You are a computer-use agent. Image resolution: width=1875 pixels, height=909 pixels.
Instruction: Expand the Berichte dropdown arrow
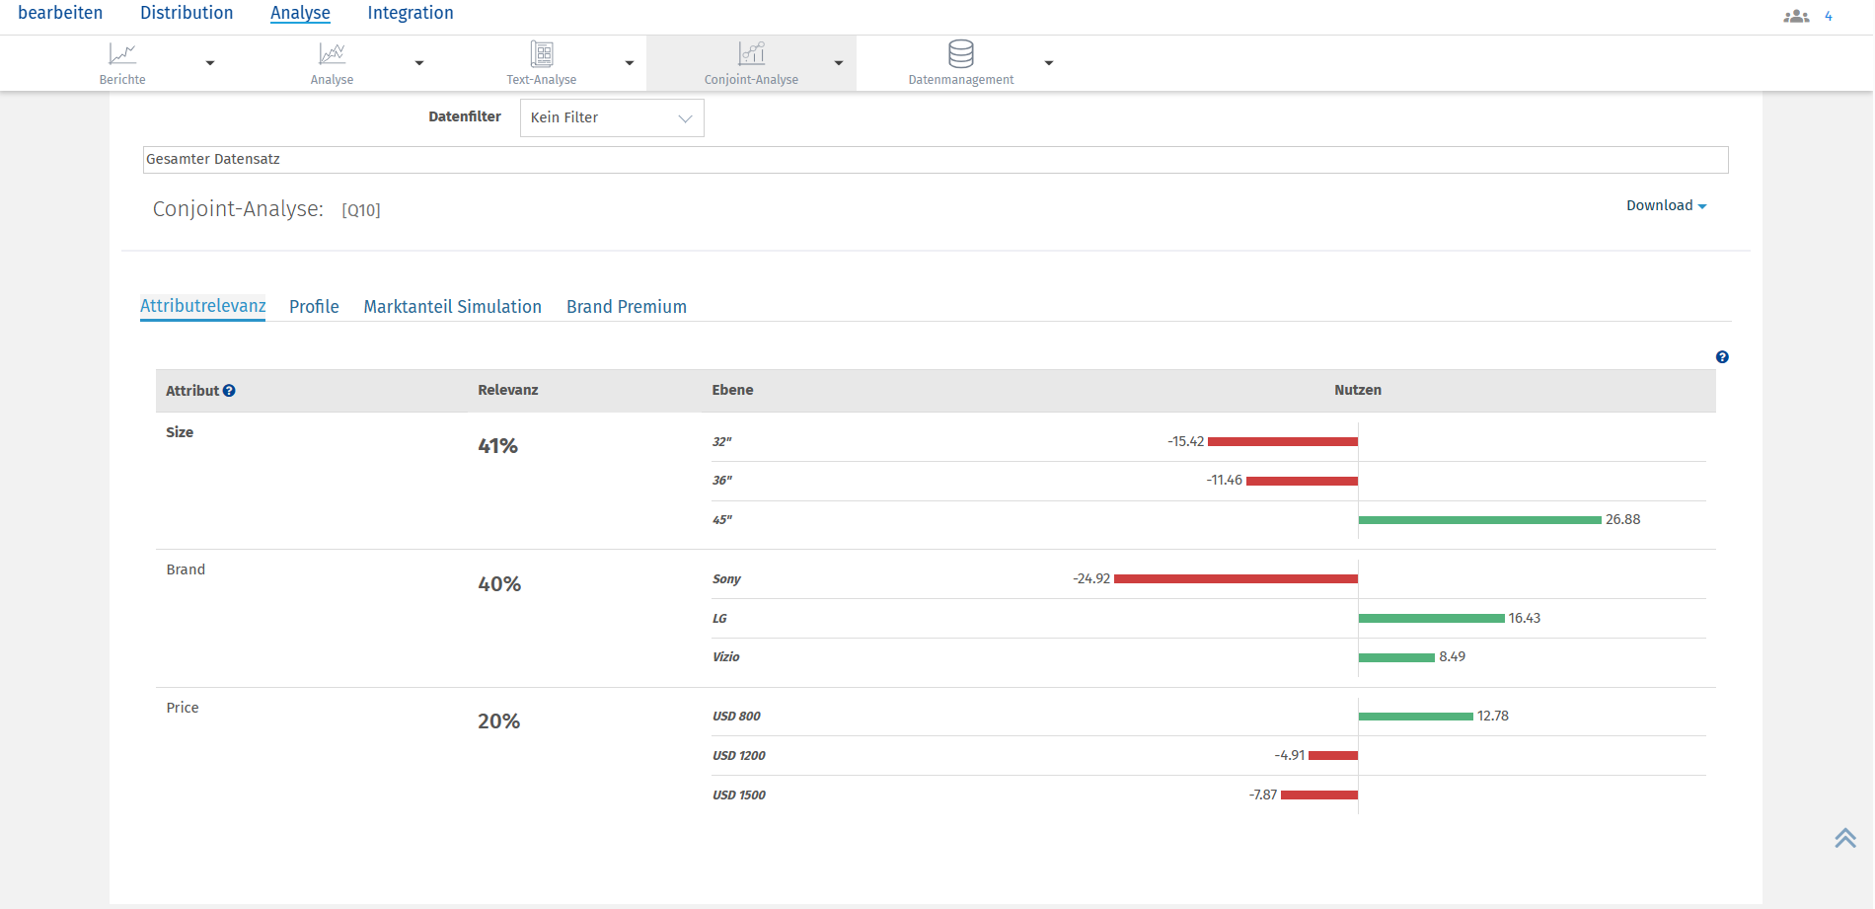[210, 63]
